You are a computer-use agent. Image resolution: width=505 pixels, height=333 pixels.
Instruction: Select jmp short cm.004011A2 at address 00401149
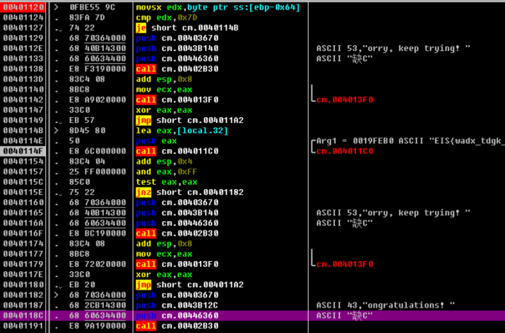190,120
